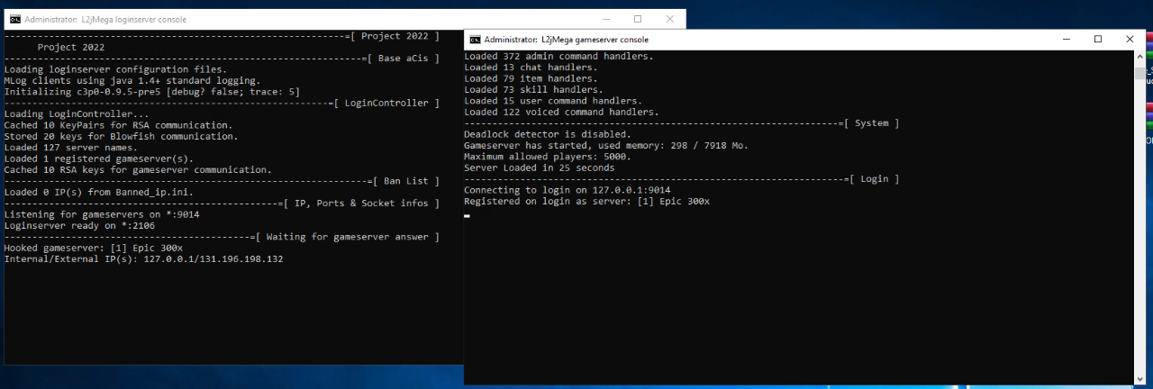Click the 'Registered on login as server' line

point(586,202)
